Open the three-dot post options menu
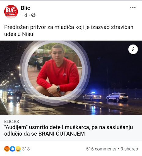Screen dimensions: 142x156 (133, 8)
